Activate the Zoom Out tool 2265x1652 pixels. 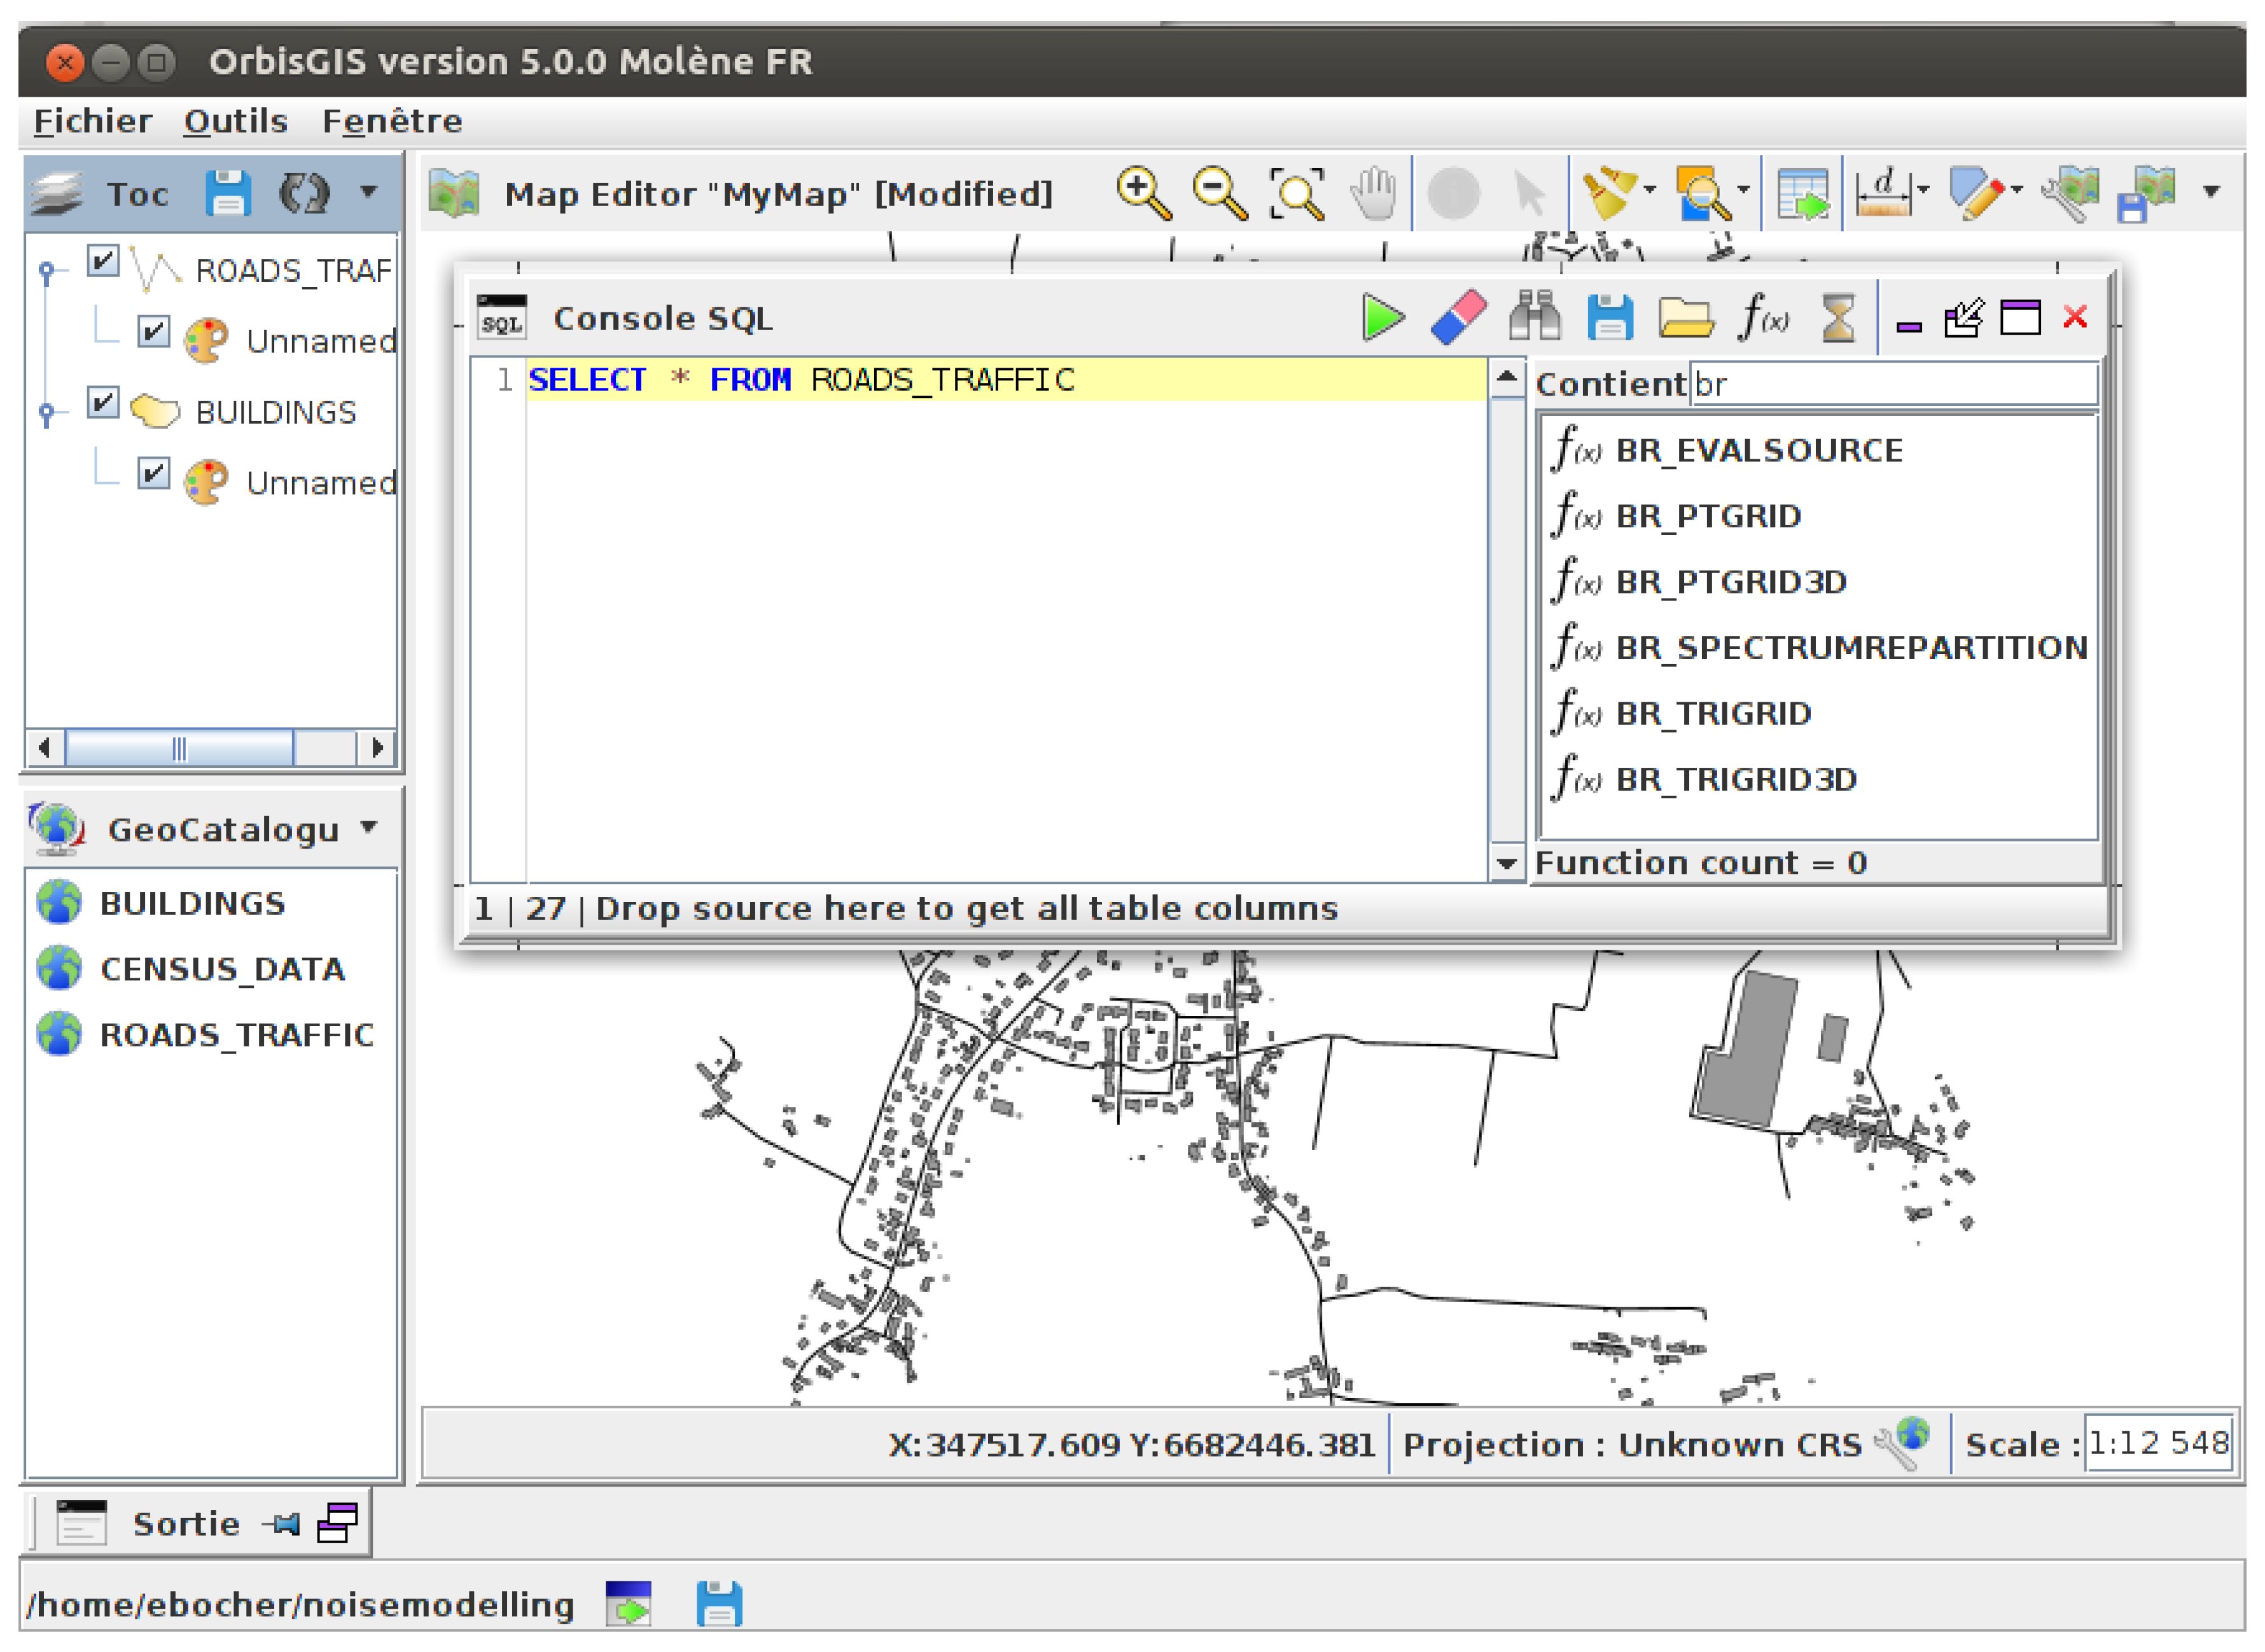(x=1219, y=193)
